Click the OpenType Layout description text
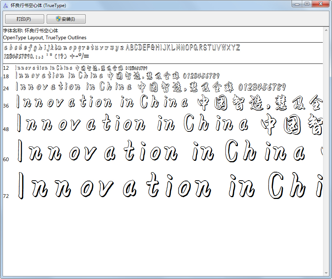 (45, 37)
